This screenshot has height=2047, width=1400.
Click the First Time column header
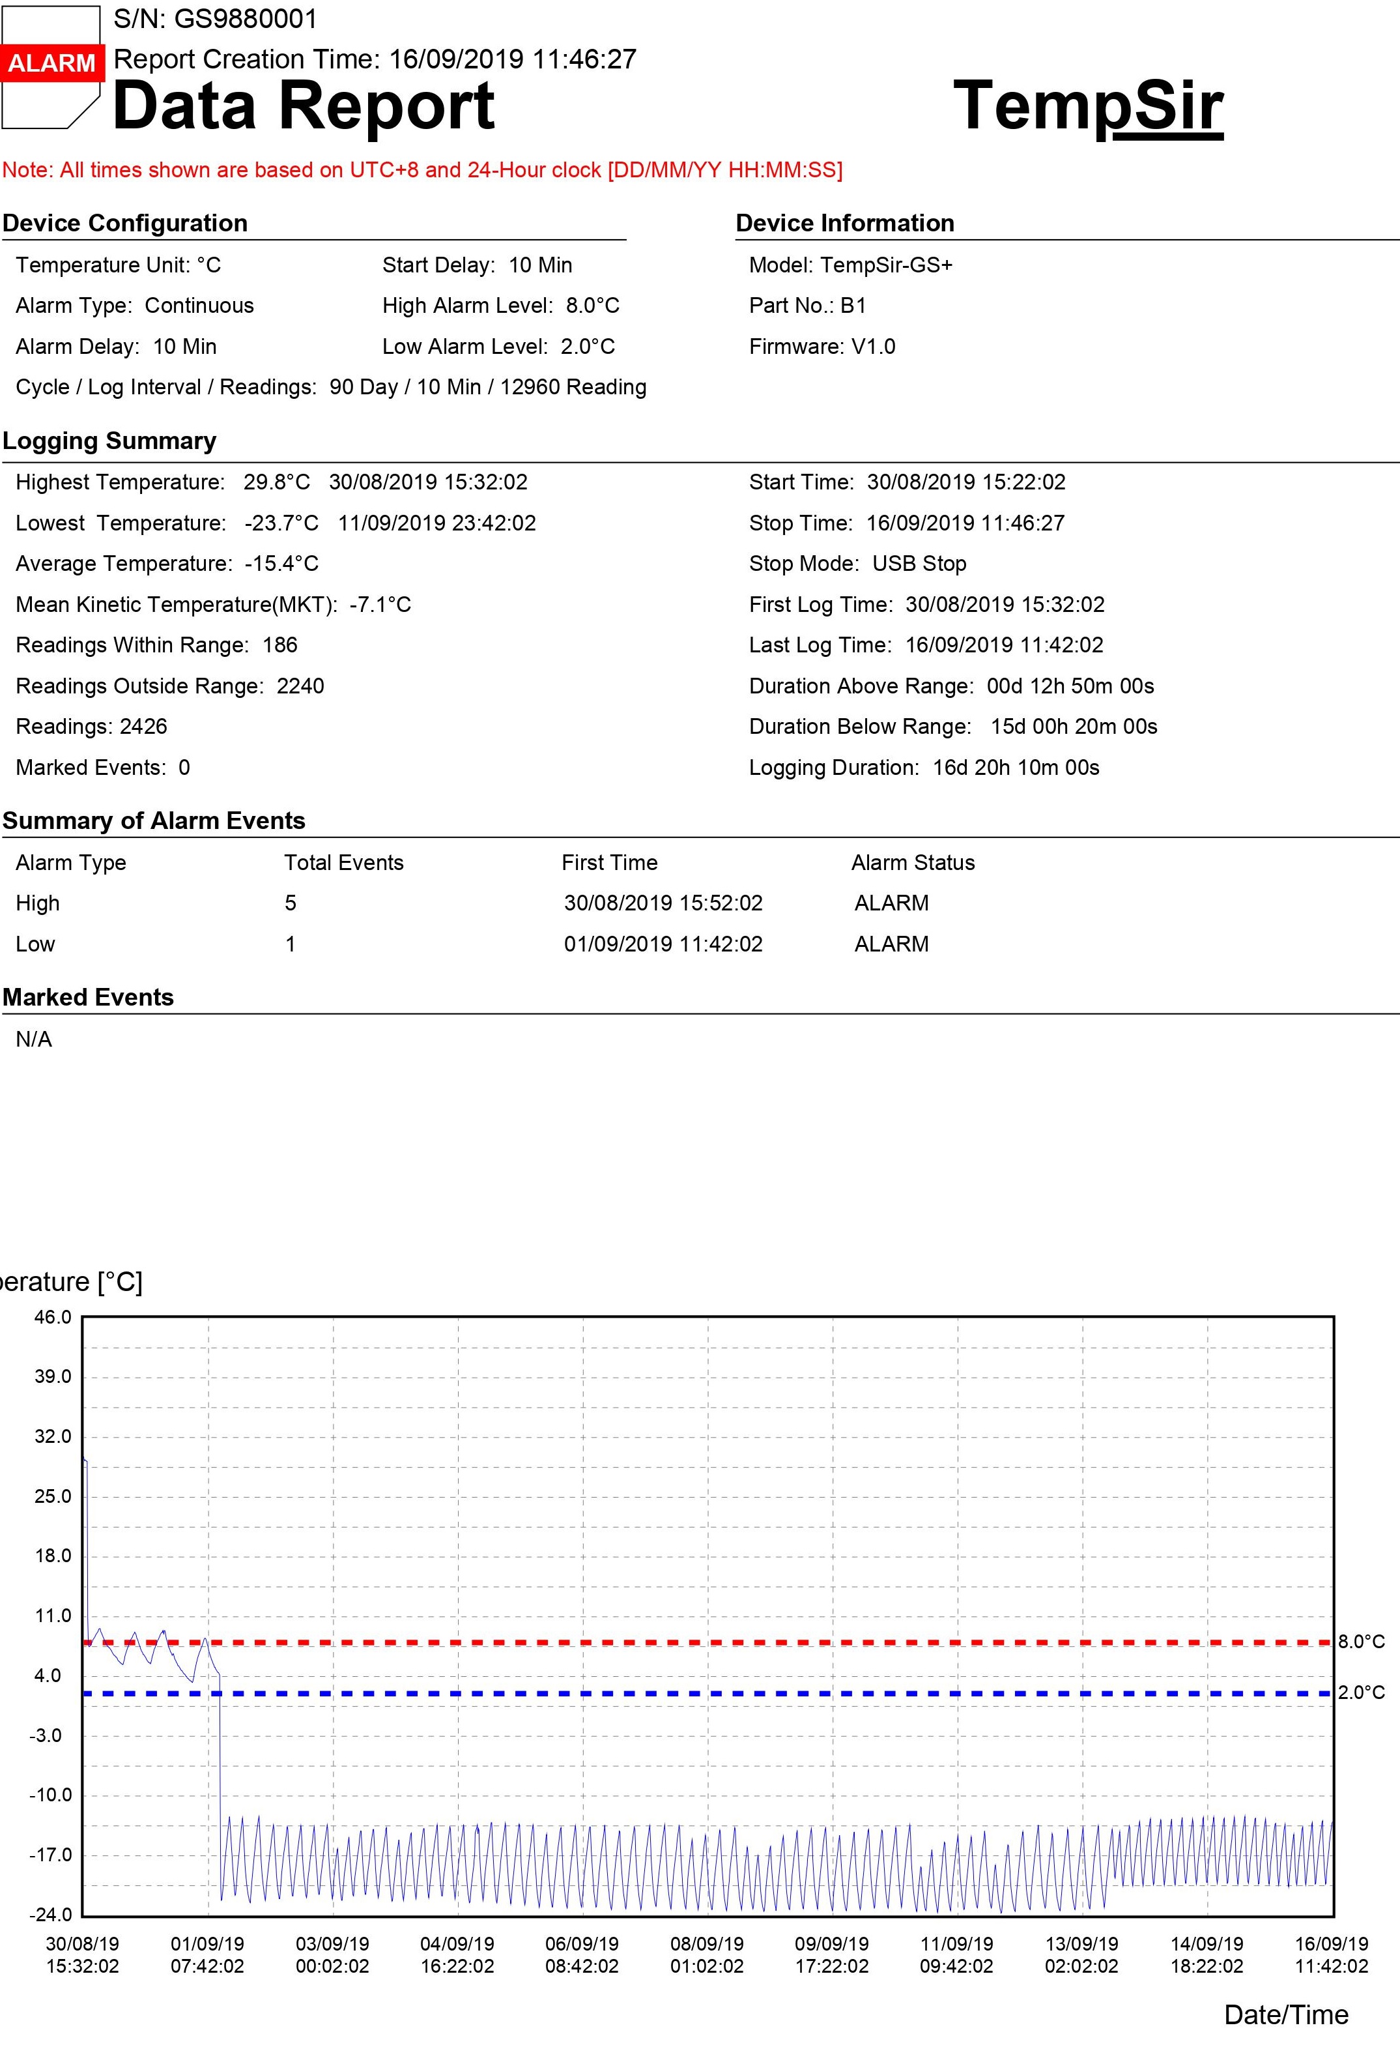tap(609, 862)
